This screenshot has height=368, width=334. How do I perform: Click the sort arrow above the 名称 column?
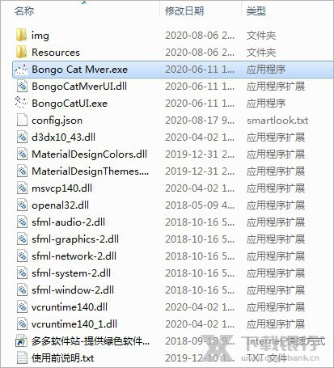pyautogui.click(x=84, y=2)
